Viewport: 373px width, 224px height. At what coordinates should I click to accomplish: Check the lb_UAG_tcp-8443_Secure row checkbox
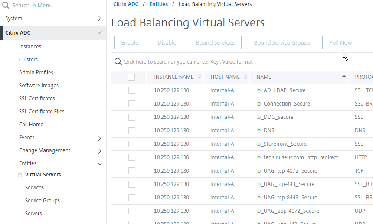coord(131,198)
